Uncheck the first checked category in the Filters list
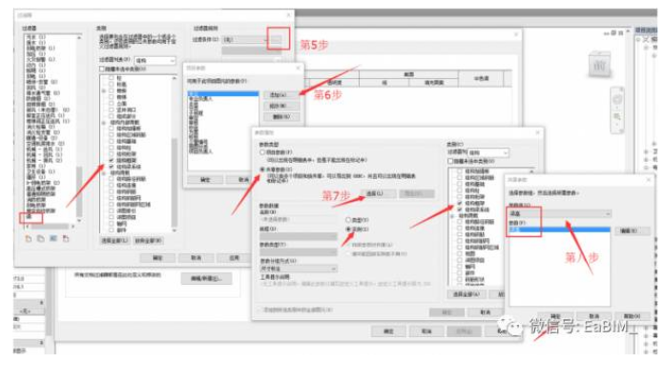Viewport: 665px width, 380px height. click(111, 160)
